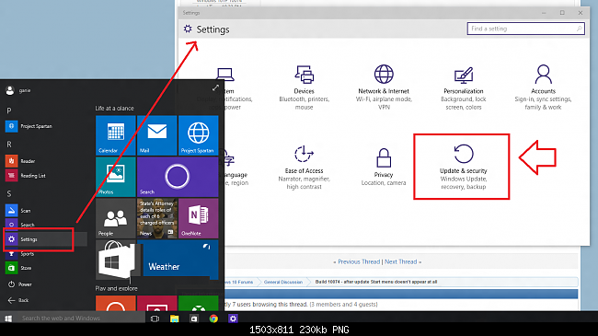Open Task View on taskbar
This screenshot has height=336, width=598.
tap(155, 319)
